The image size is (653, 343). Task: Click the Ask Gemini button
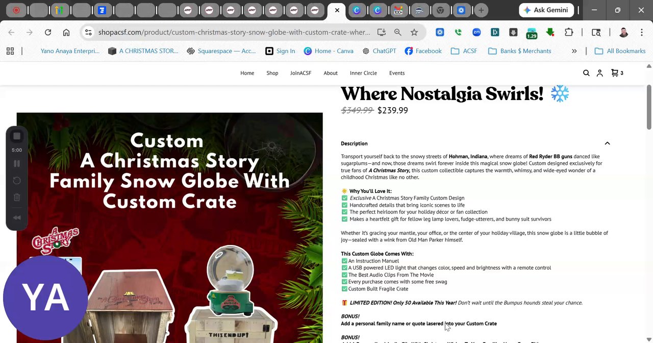(546, 10)
